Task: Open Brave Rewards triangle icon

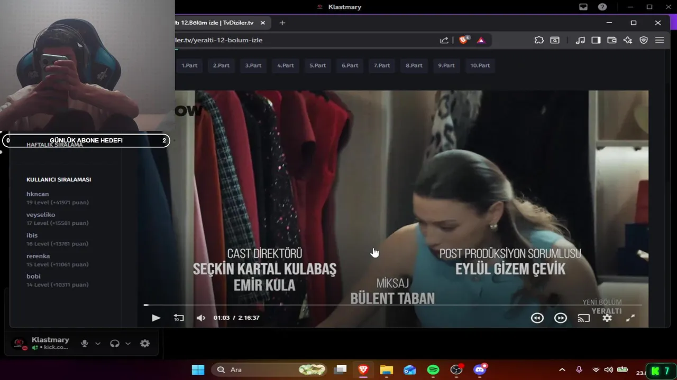Action: 481,40
